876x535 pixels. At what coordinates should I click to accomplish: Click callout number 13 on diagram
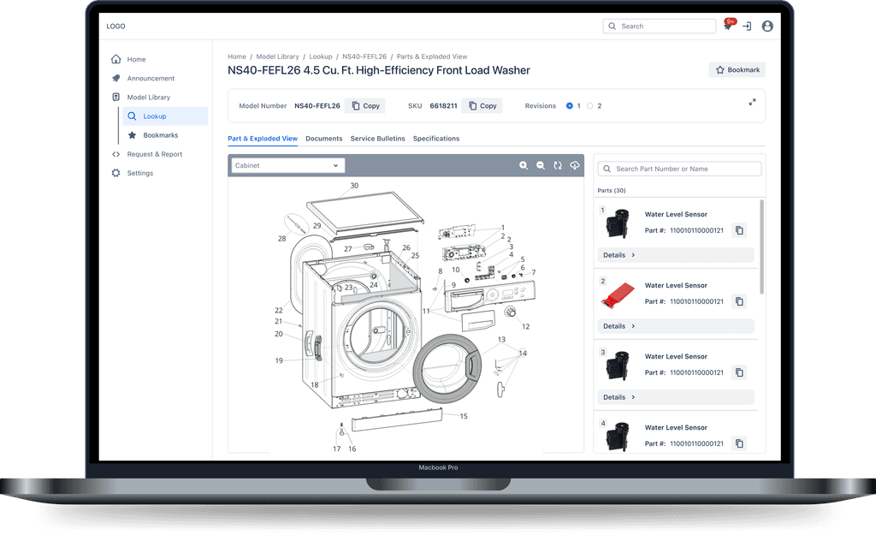[501, 339]
